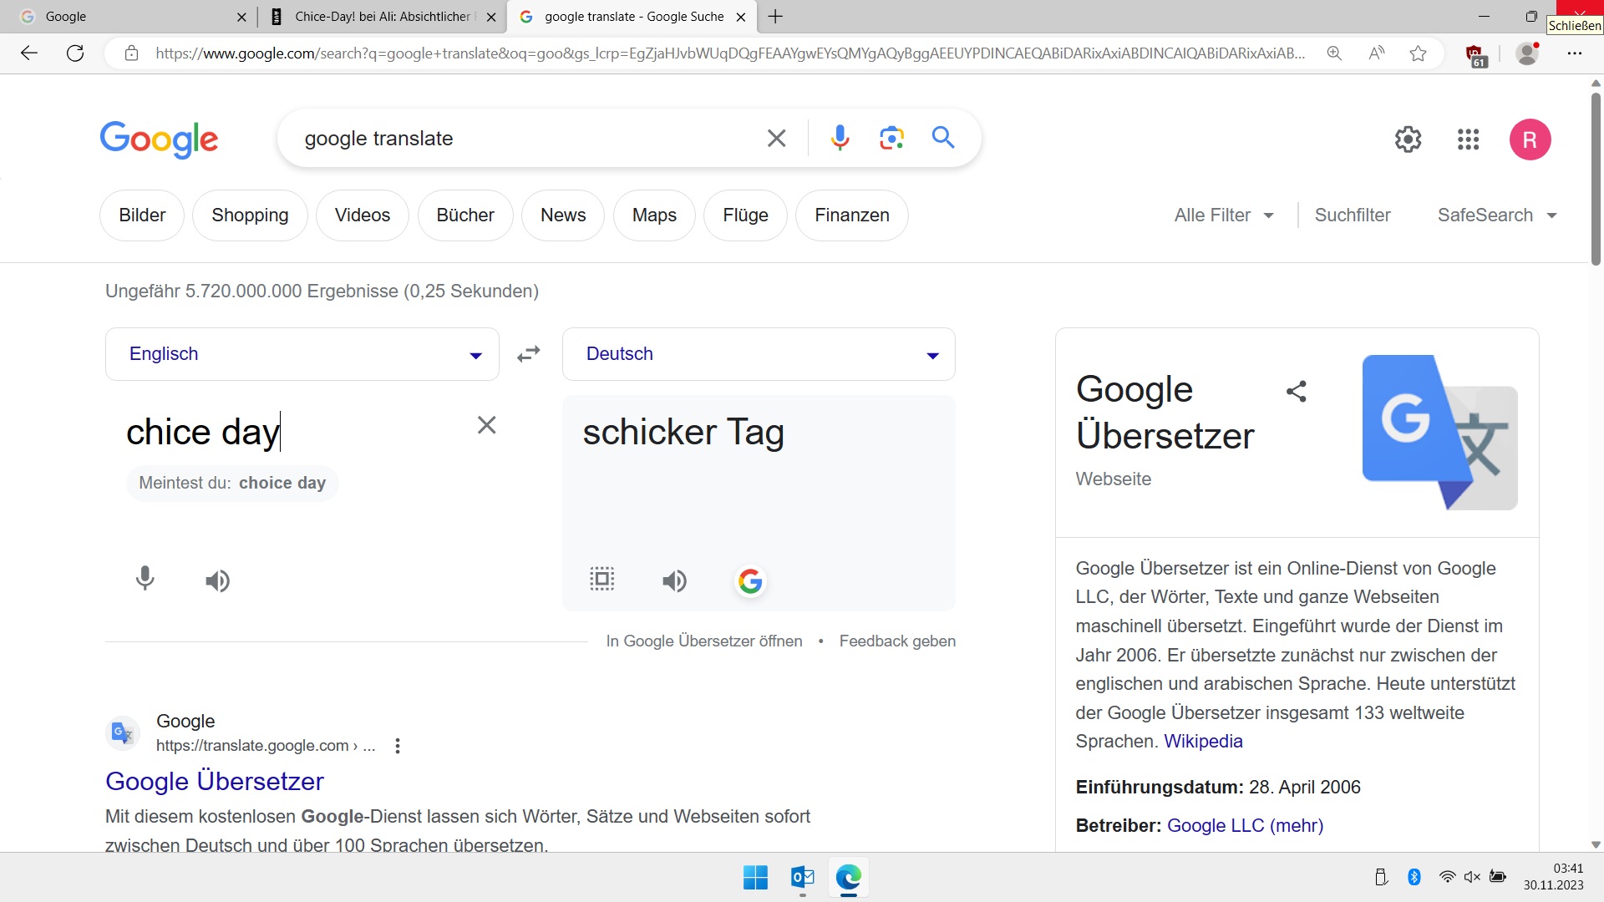Open the Google apps grid
The height and width of the screenshot is (902, 1604).
click(1468, 139)
